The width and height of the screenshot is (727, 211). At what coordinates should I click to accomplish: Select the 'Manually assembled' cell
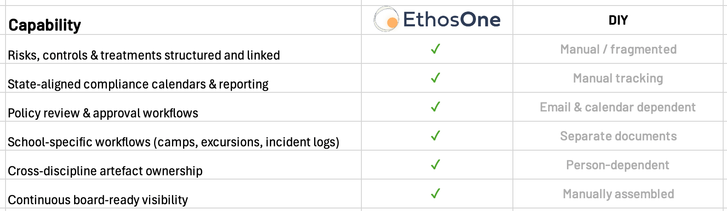(618, 194)
